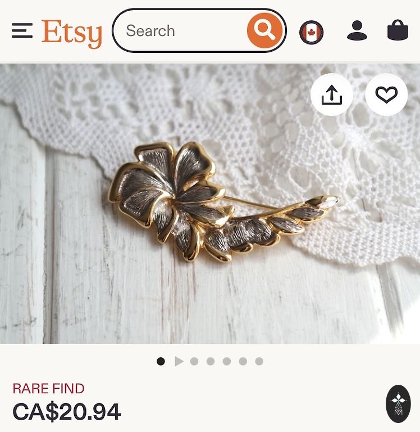
Task: Share this listing with share icon
Action: [x=331, y=94]
